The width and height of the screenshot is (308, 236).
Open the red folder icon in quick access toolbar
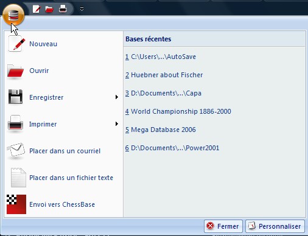click(x=49, y=9)
